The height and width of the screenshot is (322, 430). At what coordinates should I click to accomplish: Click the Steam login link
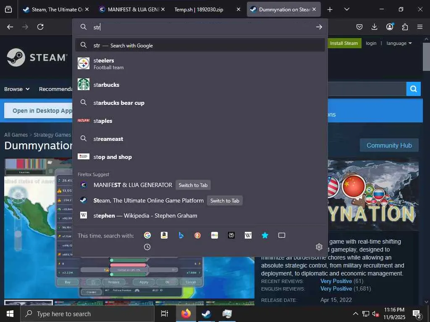tap(371, 43)
